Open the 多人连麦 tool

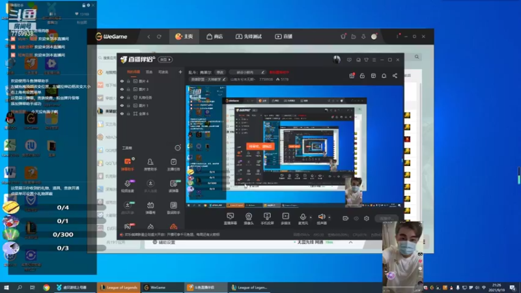(150, 186)
